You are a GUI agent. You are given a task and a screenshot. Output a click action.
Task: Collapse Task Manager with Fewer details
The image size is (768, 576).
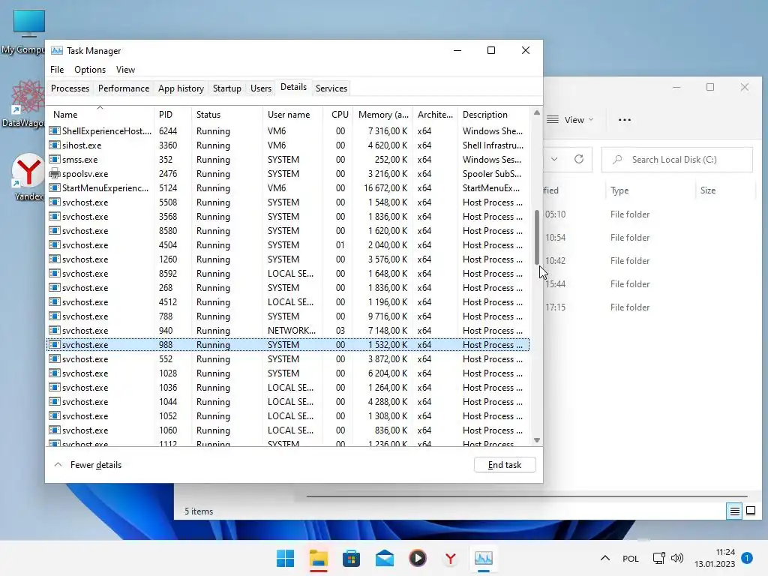click(88, 465)
